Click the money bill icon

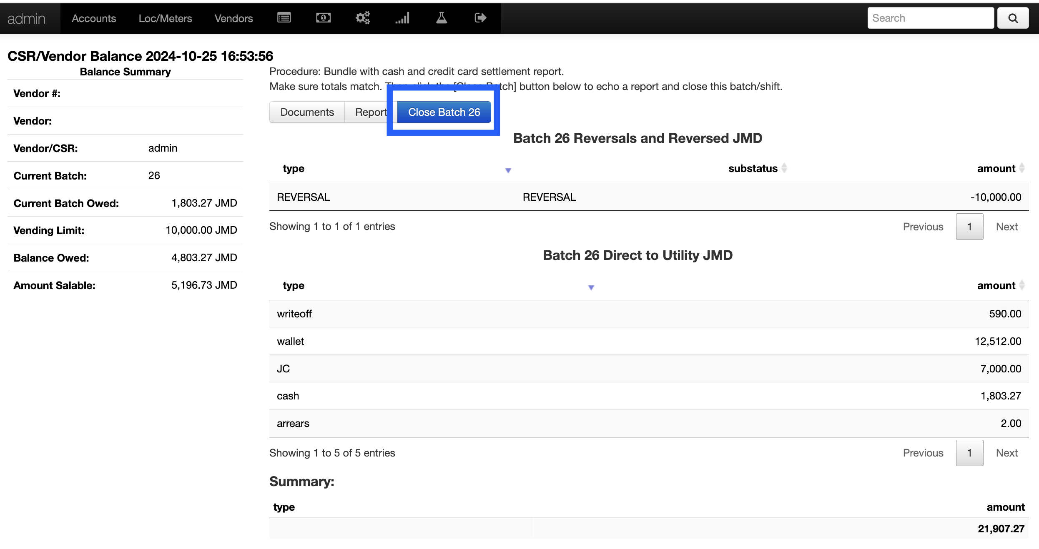[x=323, y=18]
